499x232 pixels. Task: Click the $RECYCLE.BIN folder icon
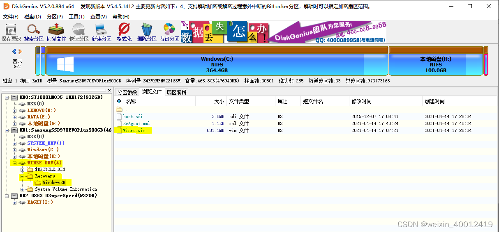(x=30, y=169)
